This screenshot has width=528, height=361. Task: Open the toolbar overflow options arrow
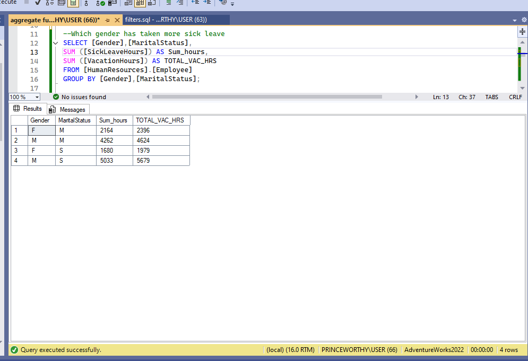[x=232, y=4]
